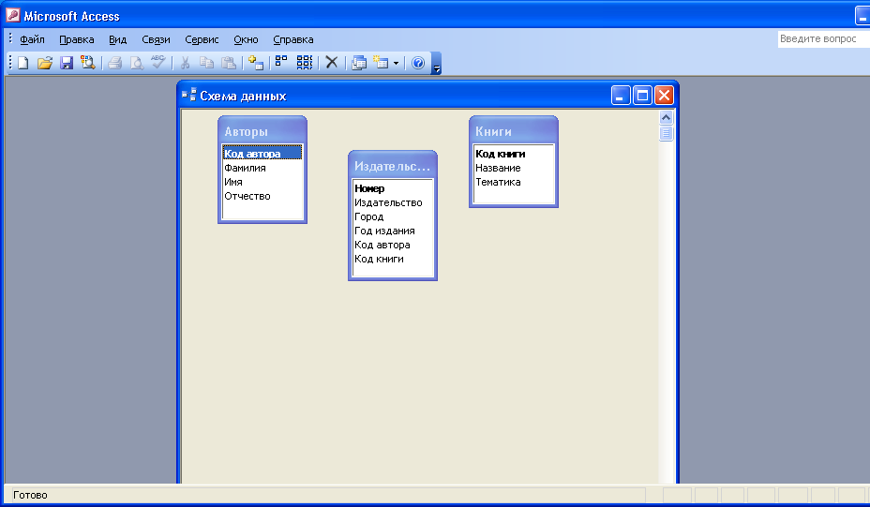Select 'Код книги' in Книги table
870x507 pixels.
[514, 153]
